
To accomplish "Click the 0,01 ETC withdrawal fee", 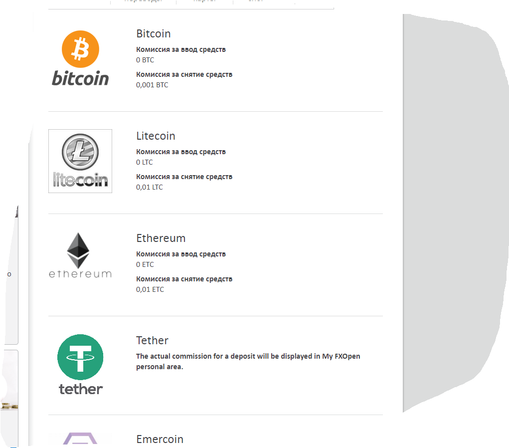I will tap(150, 289).
